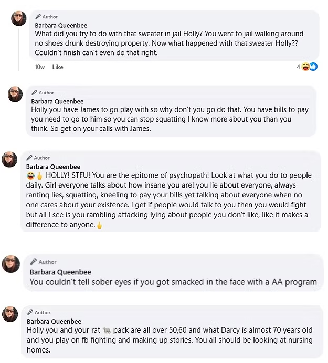Click the Author pencil icon on the sober eyes comment
Image resolution: width=328 pixels, height=363 pixels.
(x=34, y=261)
